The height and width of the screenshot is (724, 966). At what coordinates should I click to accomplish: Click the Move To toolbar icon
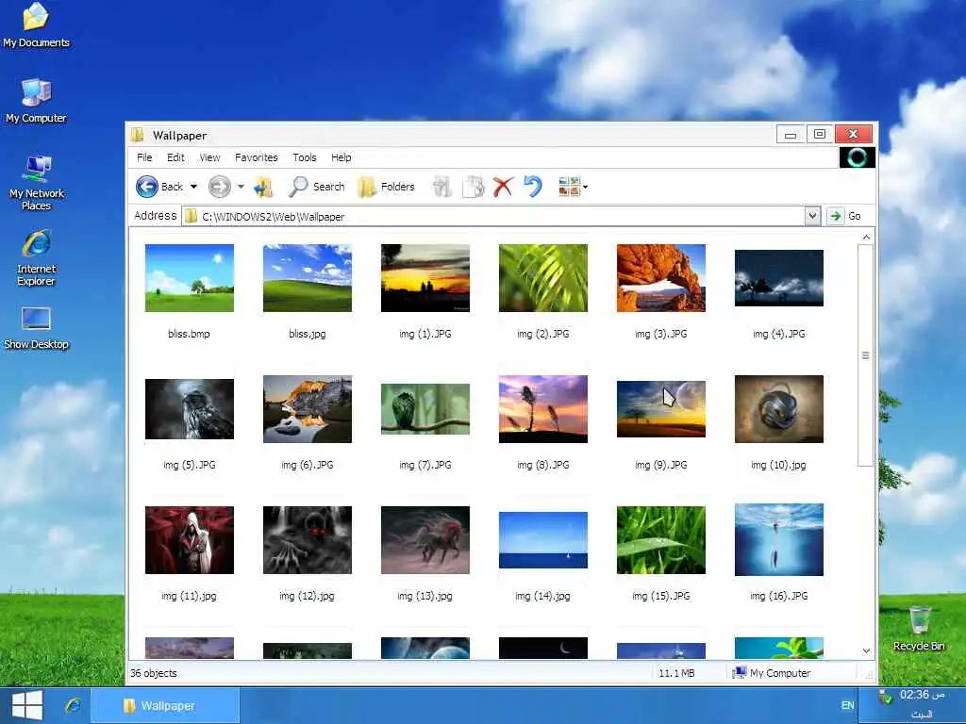442,187
